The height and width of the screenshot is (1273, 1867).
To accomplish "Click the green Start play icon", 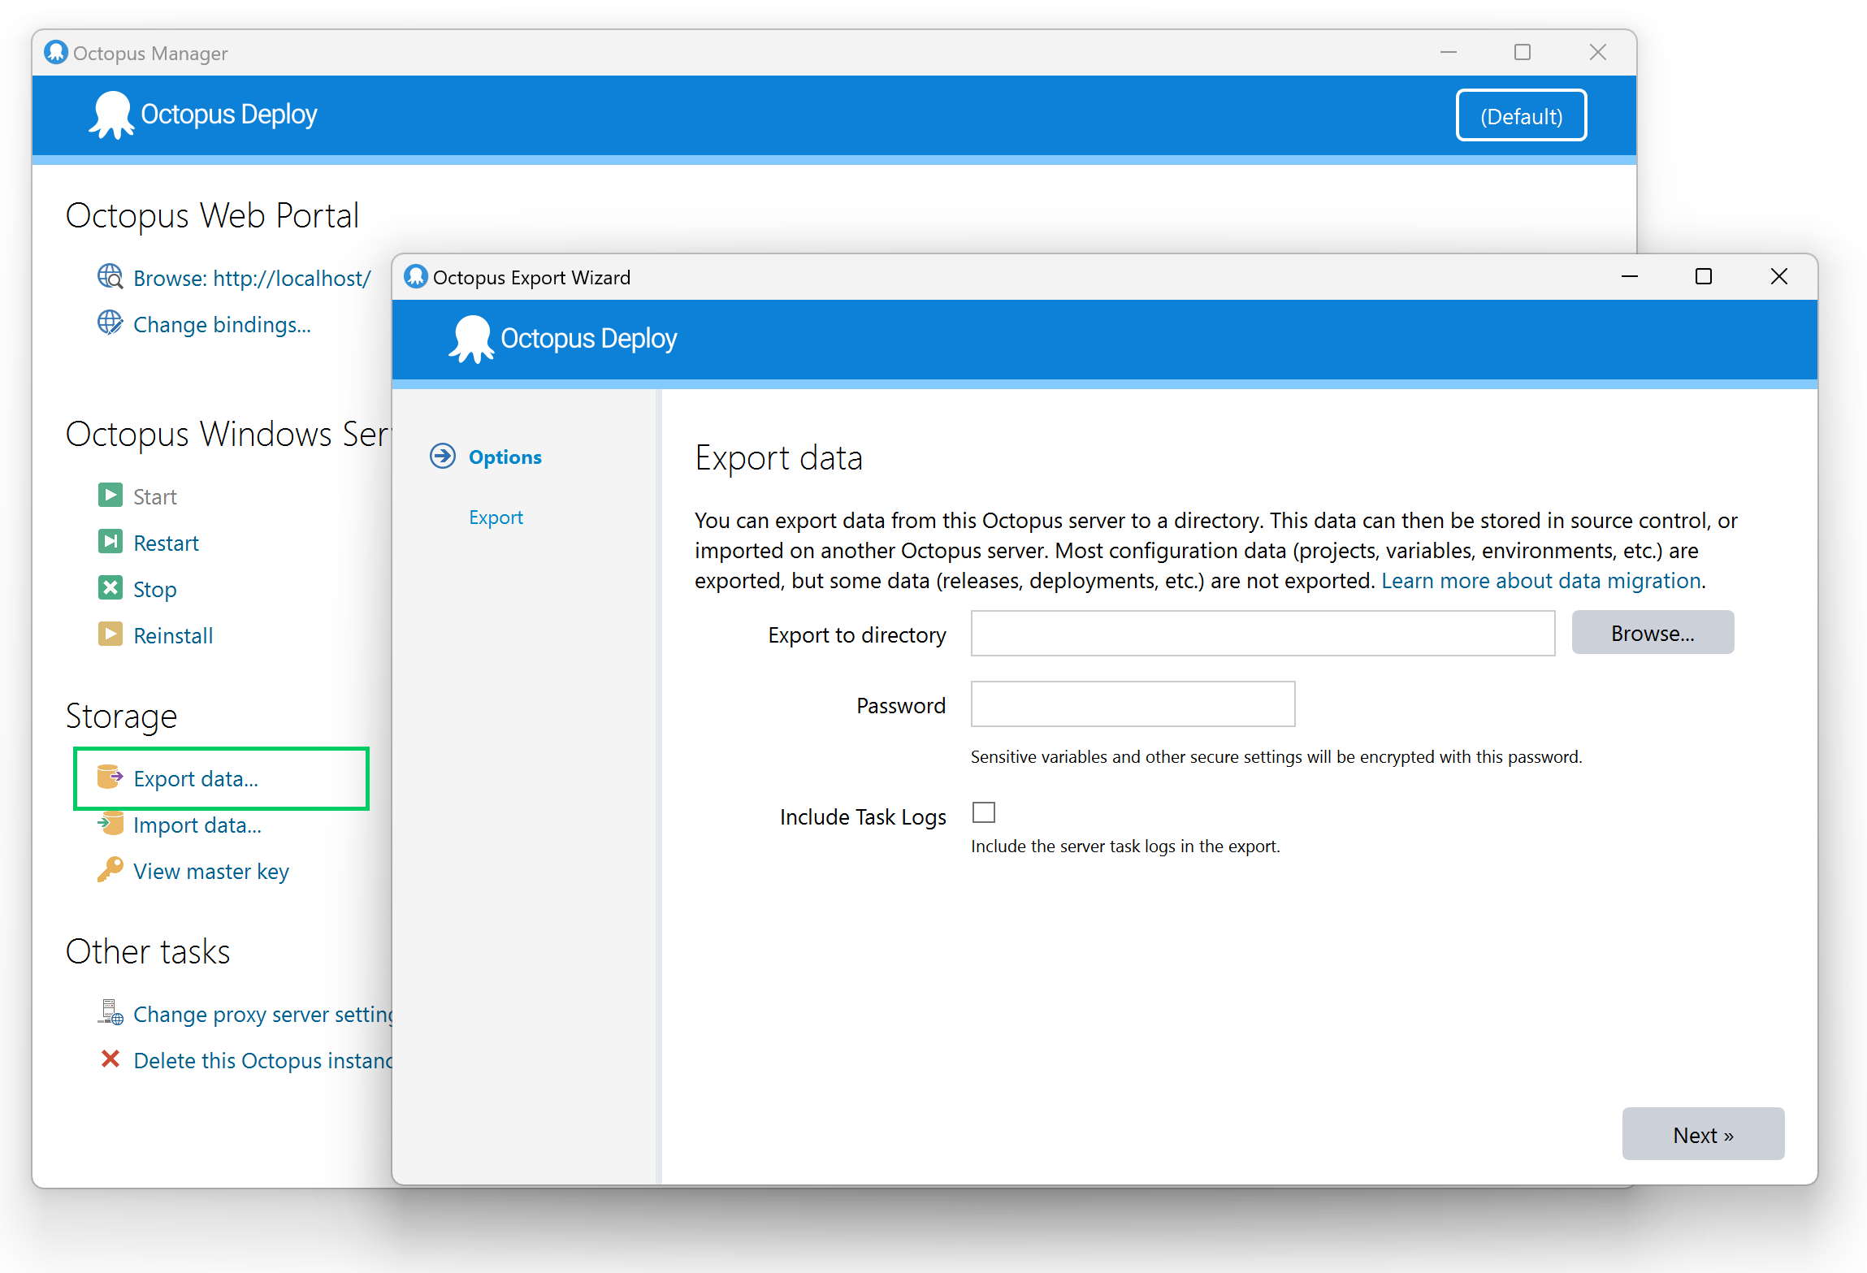I will tap(110, 495).
